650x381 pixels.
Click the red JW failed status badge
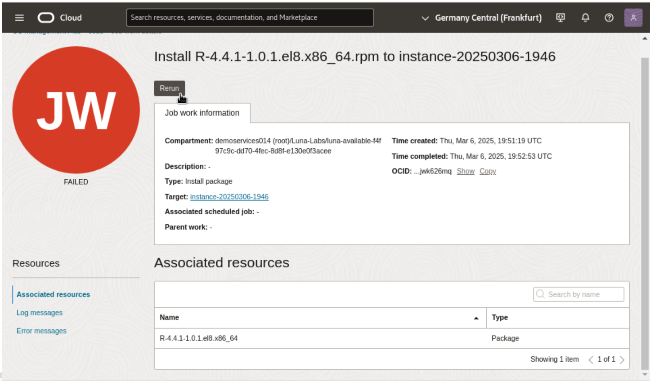[x=76, y=110]
